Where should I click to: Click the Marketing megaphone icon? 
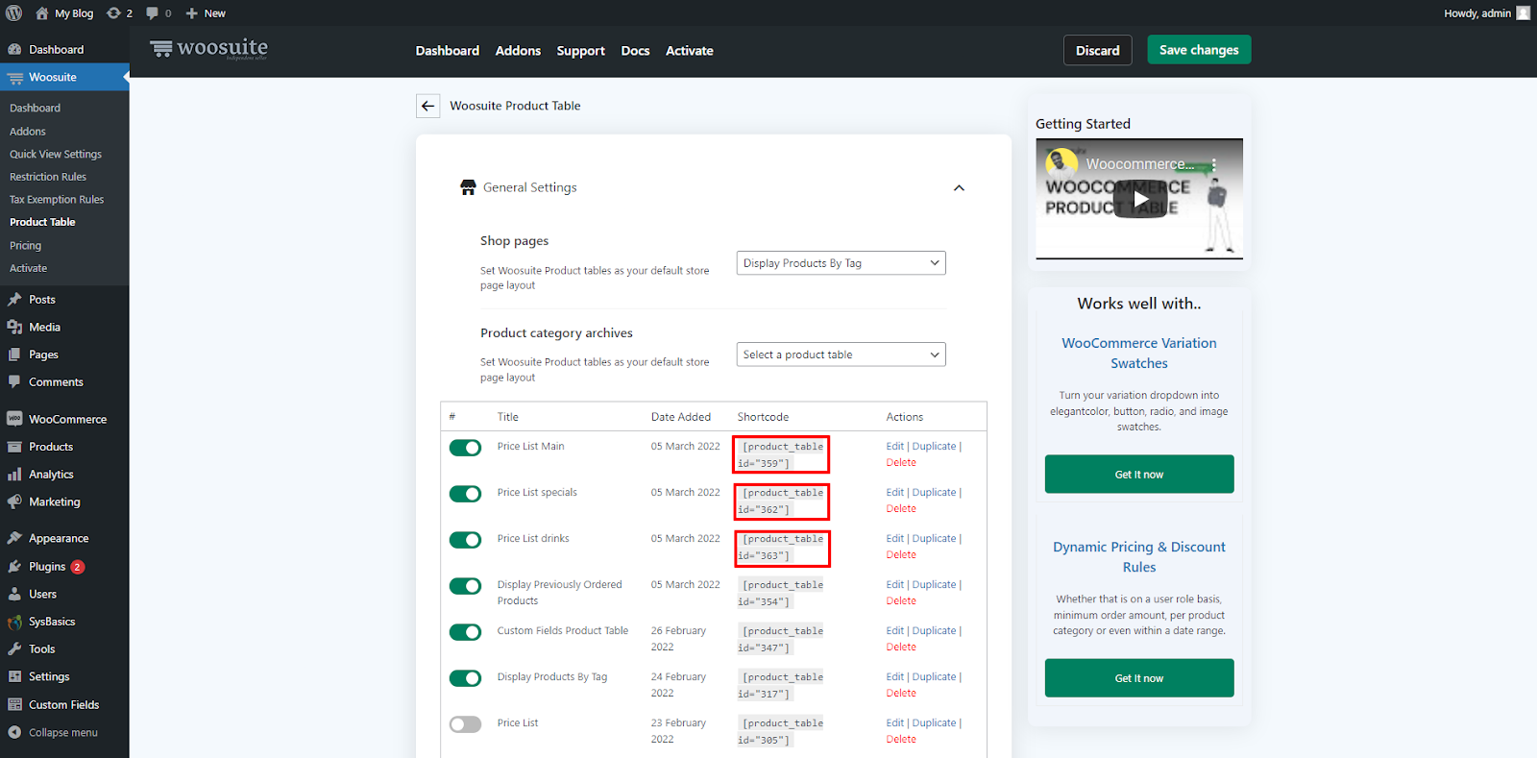point(14,502)
